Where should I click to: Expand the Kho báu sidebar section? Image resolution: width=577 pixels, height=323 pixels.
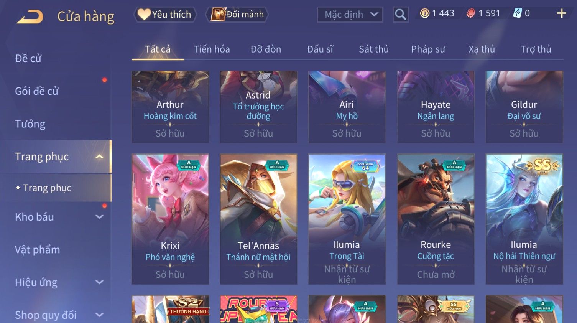tap(99, 217)
